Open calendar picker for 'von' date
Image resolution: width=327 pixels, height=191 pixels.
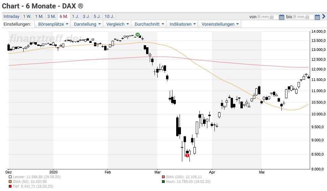282,17
